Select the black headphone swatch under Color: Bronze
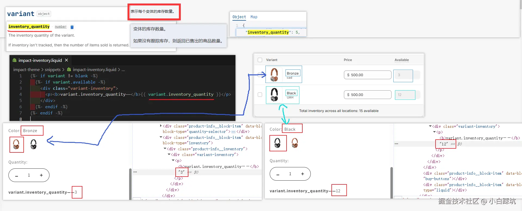This screenshot has height=211, width=522. click(x=33, y=144)
